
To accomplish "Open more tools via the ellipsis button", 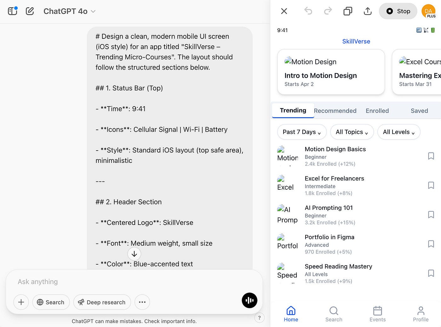I will click(142, 302).
